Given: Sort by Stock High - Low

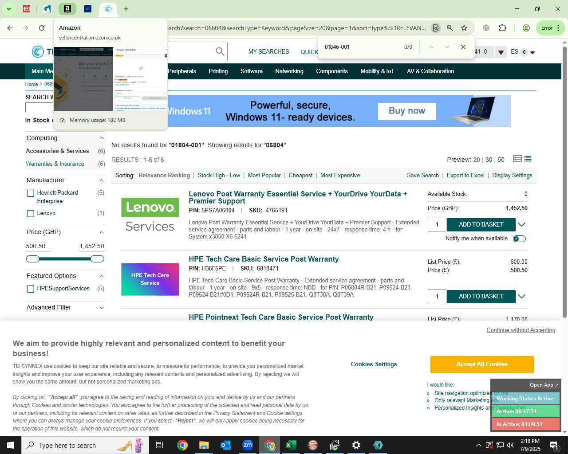Looking at the screenshot, I should [219, 176].
